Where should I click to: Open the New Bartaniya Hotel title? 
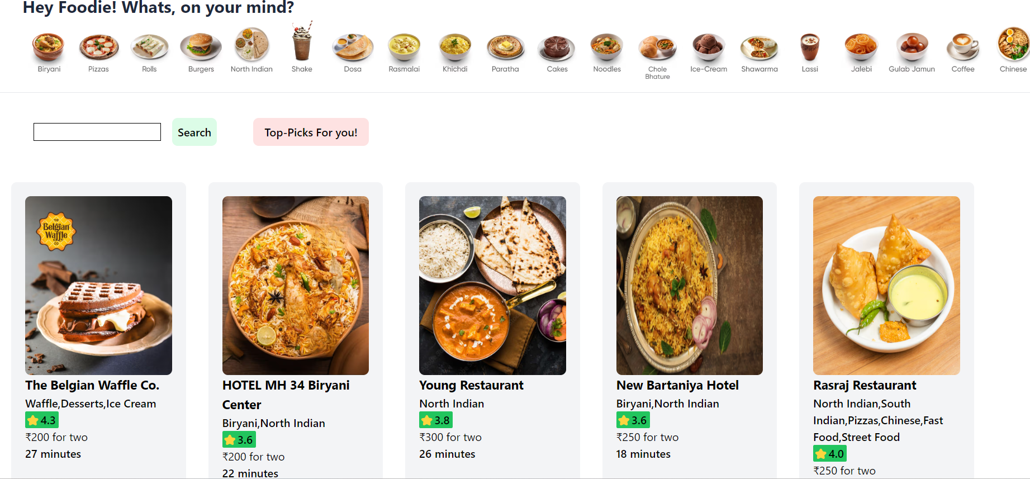(x=677, y=385)
